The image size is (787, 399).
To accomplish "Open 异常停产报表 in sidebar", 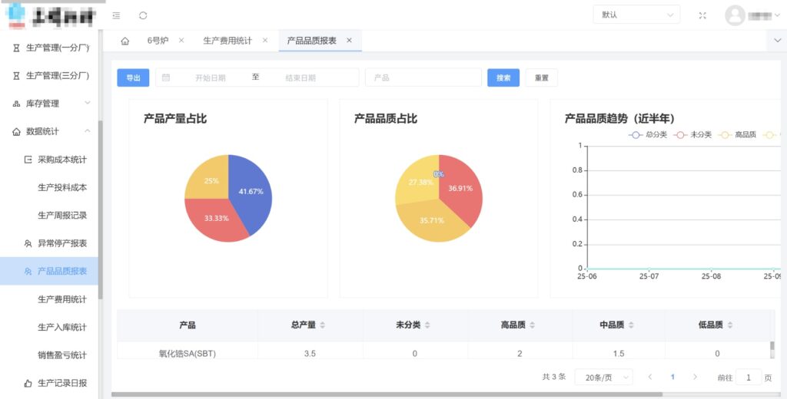I will (61, 243).
